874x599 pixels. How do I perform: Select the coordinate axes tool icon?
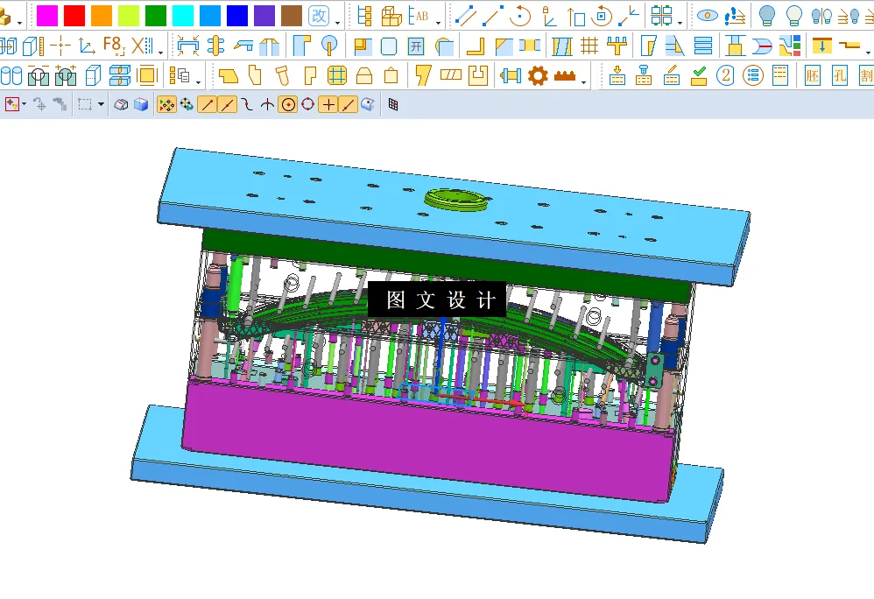point(85,46)
